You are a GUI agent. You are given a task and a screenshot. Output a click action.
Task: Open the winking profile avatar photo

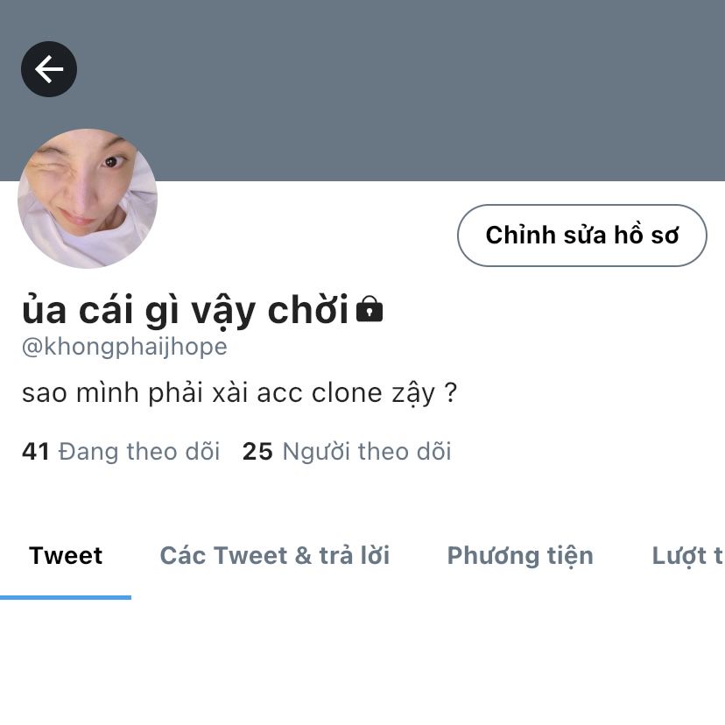88,199
